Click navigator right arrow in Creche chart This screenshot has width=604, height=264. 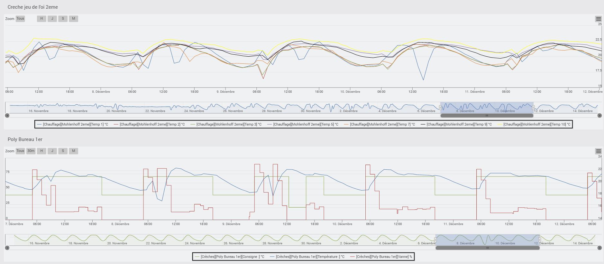pos(599,116)
